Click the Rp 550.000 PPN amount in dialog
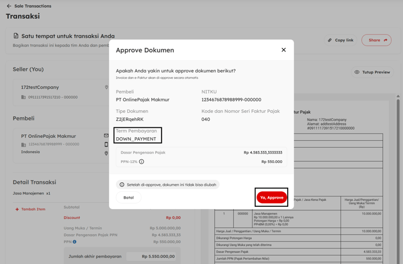The width and height of the screenshot is (403, 264). (x=272, y=162)
